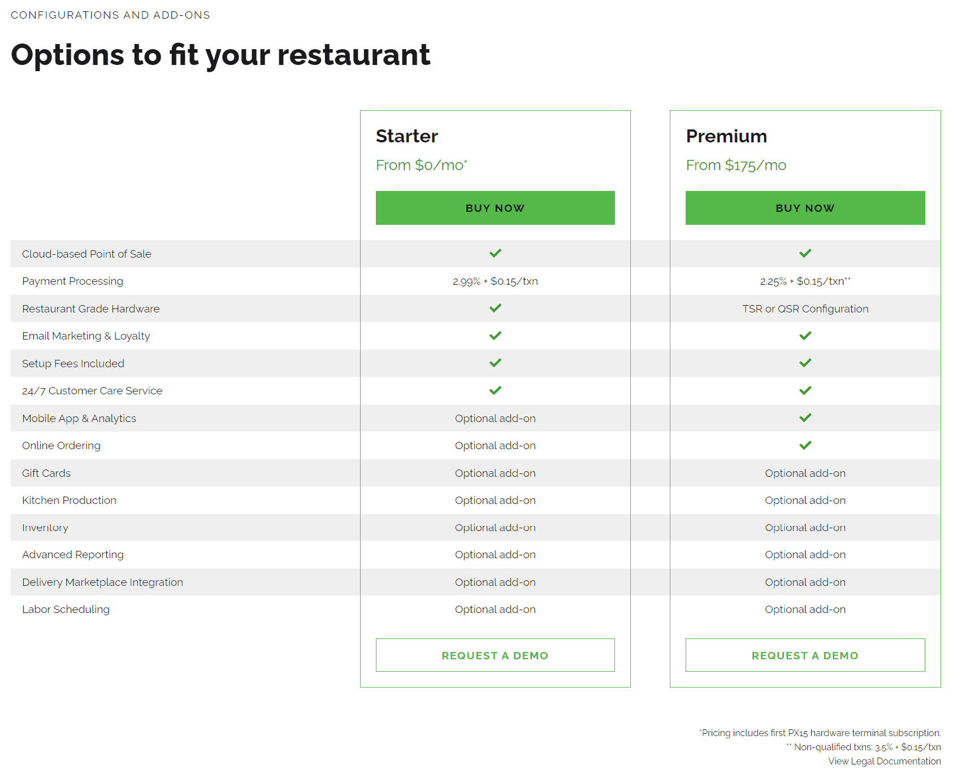Screen dimensions: 966x774
Task: Click the Starter 24/7 Customer Care checkmark
Action: (x=495, y=390)
